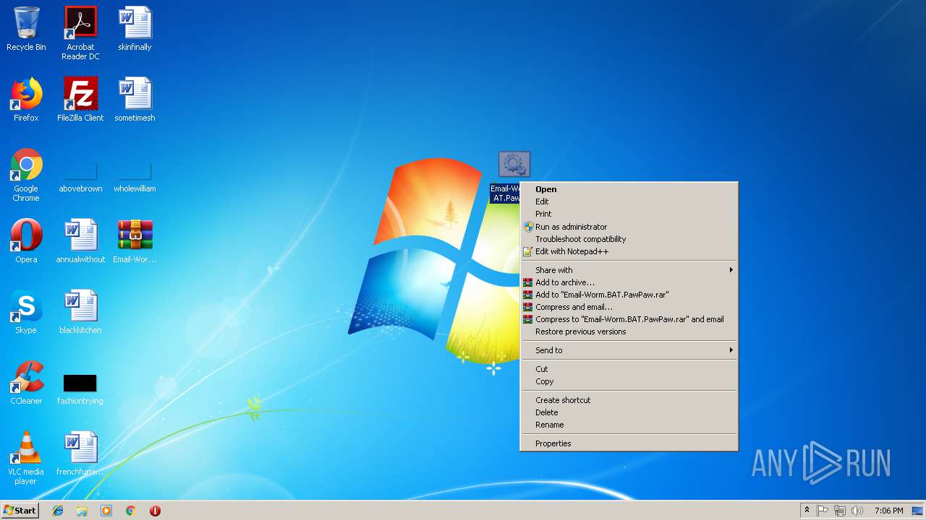The image size is (926, 520).
Task: Select Cut from the context menu
Action: [x=629, y=369]
